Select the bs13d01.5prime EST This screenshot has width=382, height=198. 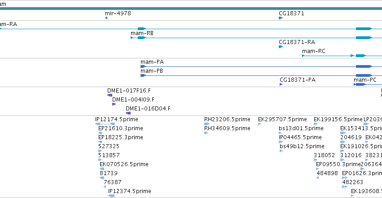[x=301, y=128]
